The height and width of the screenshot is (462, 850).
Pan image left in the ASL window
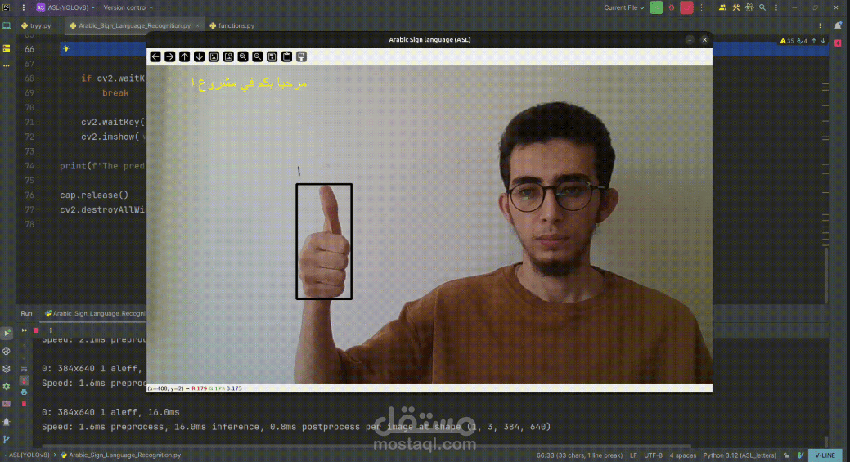coord(155,57)
